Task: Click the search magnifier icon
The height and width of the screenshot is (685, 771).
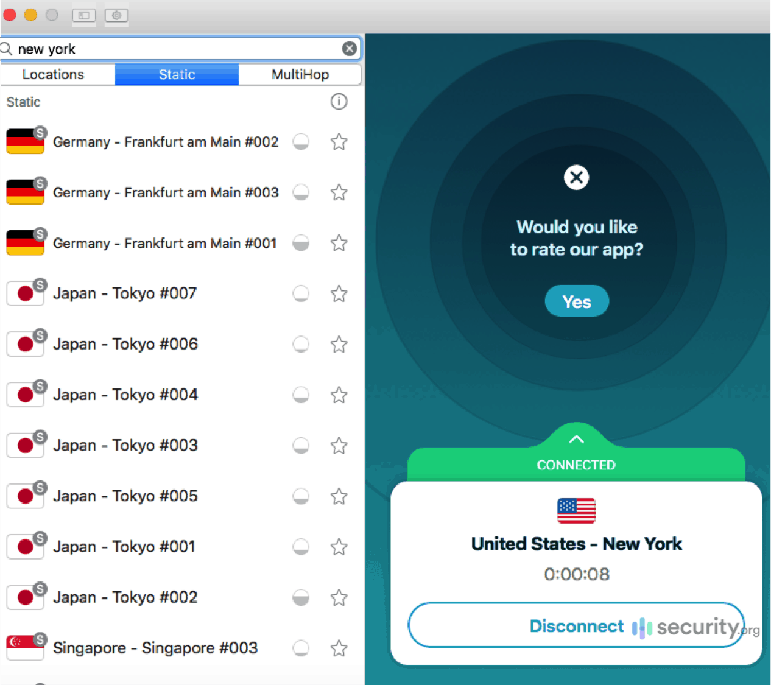Action: pyautogui.click(x=7, y=48)
